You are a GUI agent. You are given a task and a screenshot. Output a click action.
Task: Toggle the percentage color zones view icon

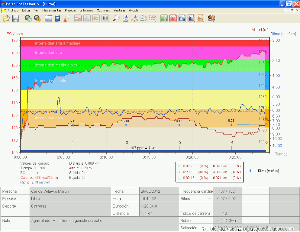coord(96,18)
